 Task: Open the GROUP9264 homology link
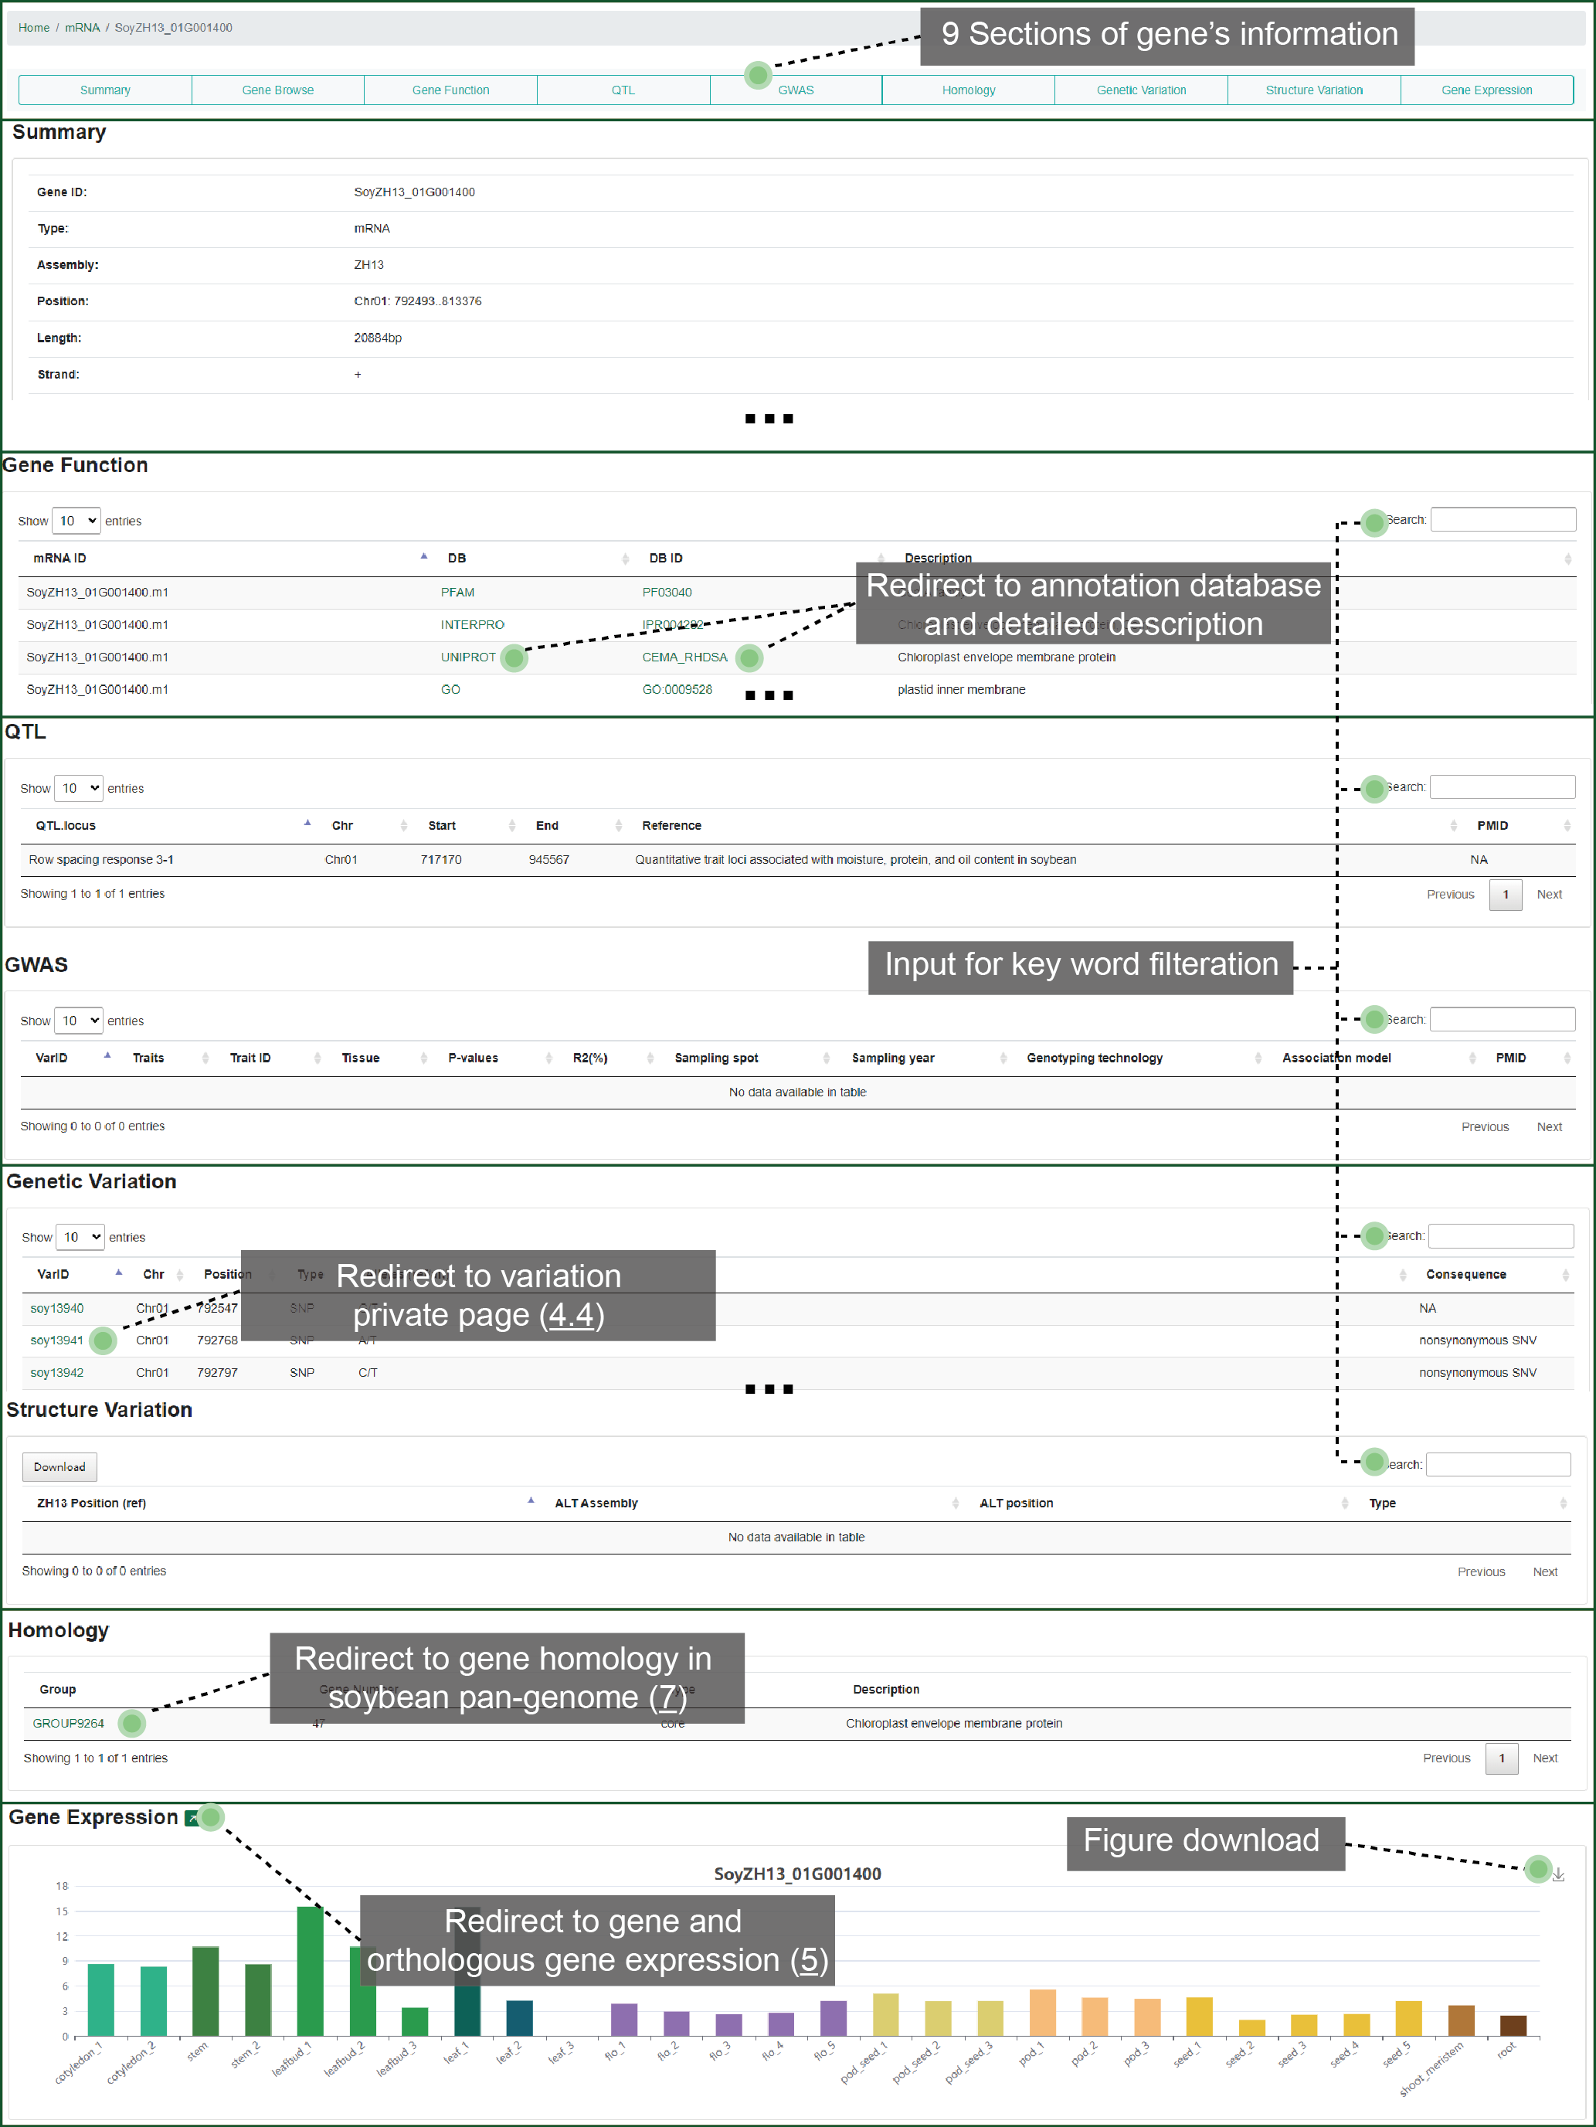(x=68, y=1723)
